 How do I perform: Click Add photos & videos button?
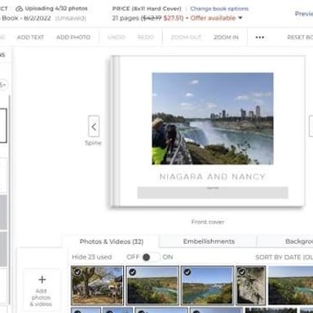pyautogui.click(x=41, y=290)
